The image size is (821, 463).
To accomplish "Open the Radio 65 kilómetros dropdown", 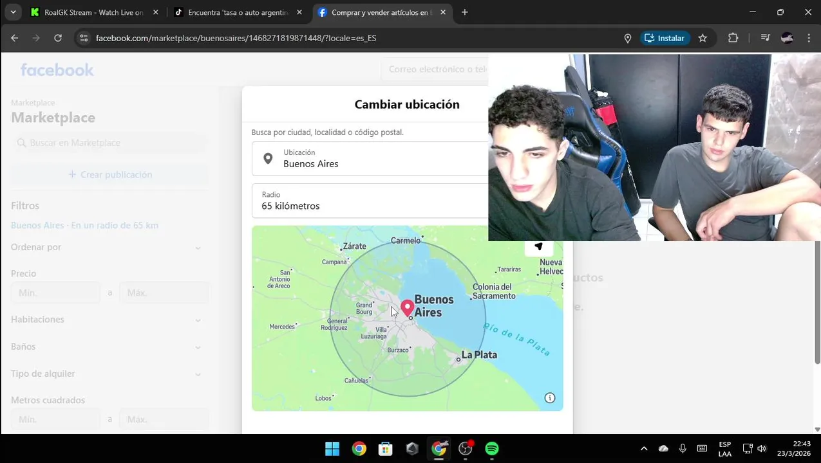I will pyautogui.click(x=370, y=201).
